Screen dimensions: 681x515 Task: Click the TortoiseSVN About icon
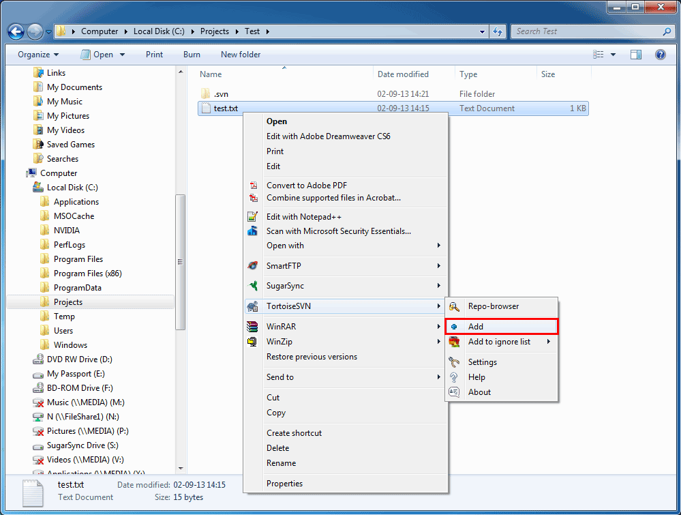tap(454, 392)
